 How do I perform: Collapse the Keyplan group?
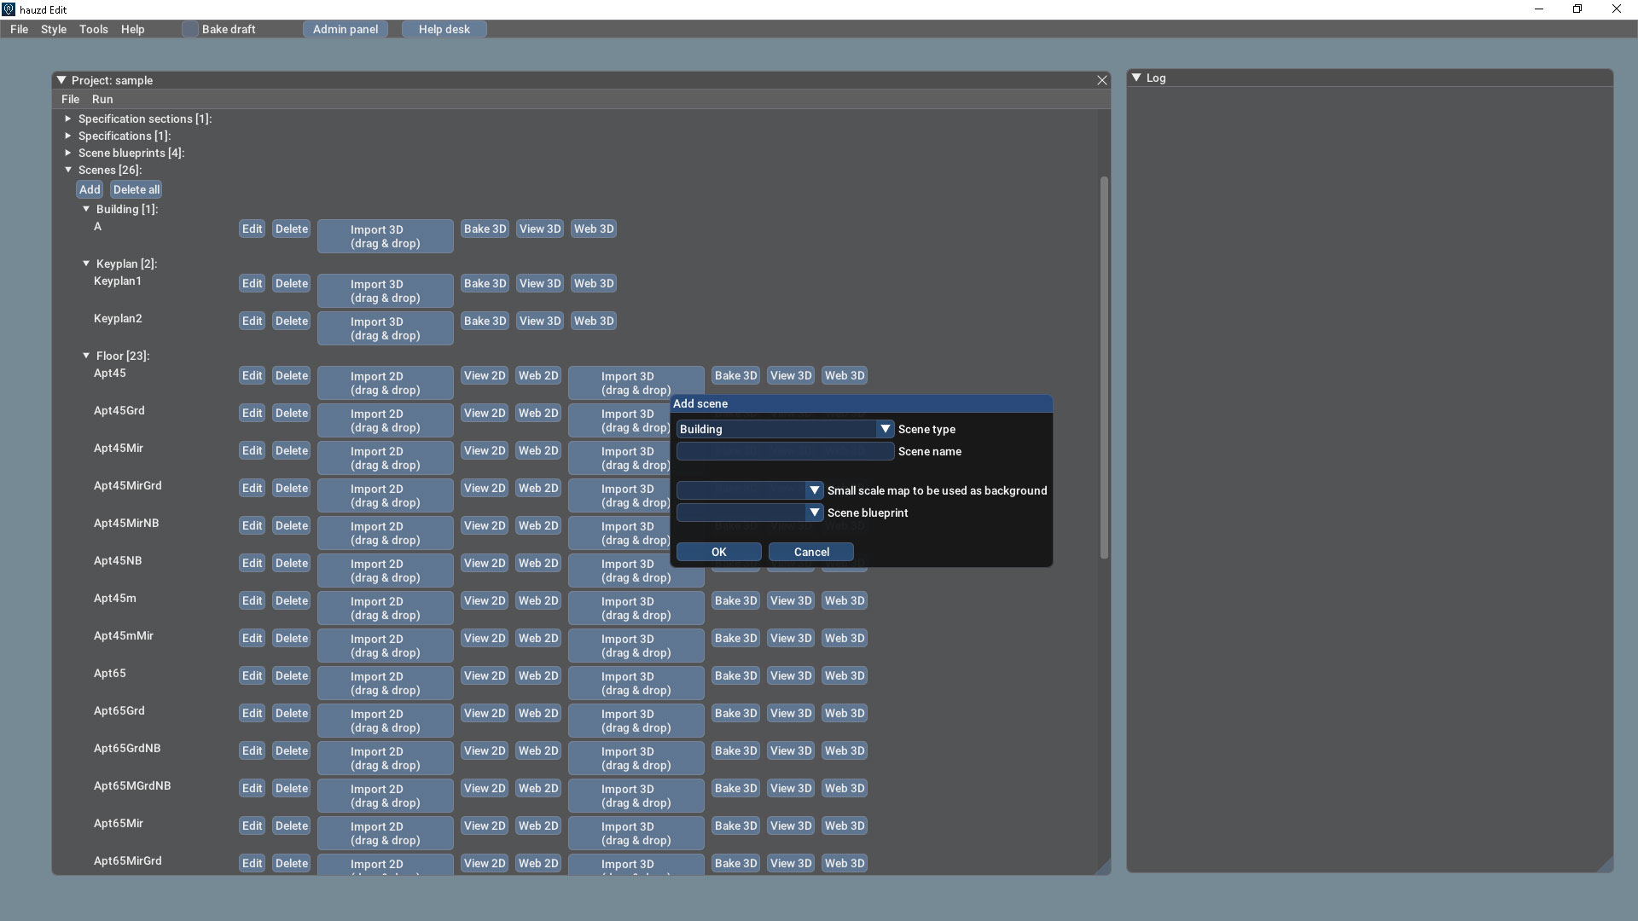tap(86, 264)
